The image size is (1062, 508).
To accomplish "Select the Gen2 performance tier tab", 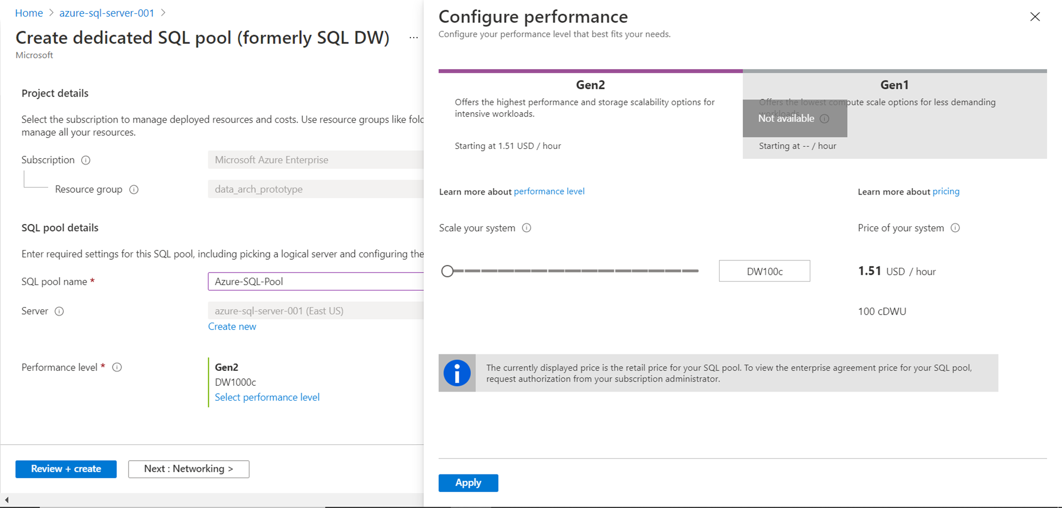I will (589, 84).
